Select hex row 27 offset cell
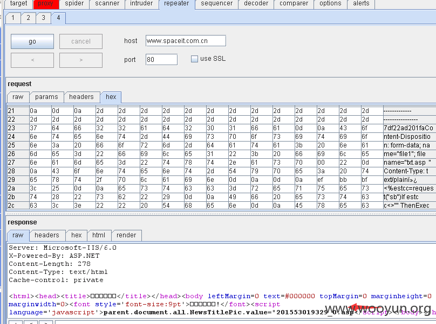436x324 pixels. 18,163
